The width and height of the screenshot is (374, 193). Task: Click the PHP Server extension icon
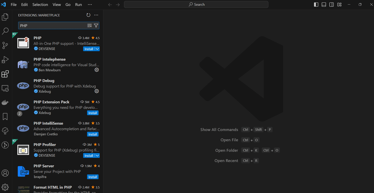(23, 171)
